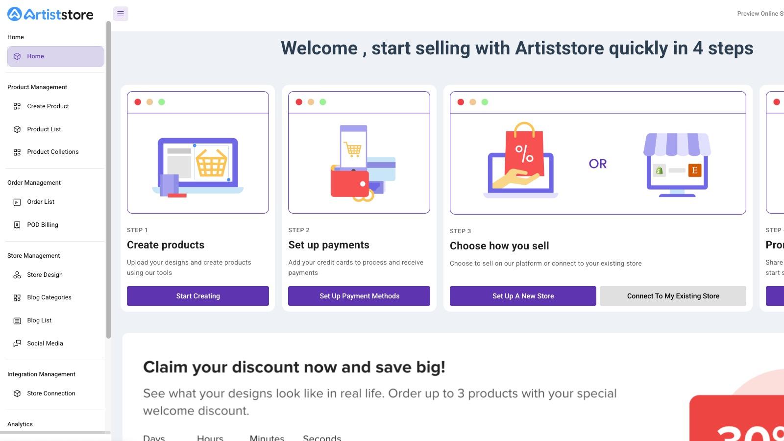Choose Connect To My Existing Store

tap(673, 296)
